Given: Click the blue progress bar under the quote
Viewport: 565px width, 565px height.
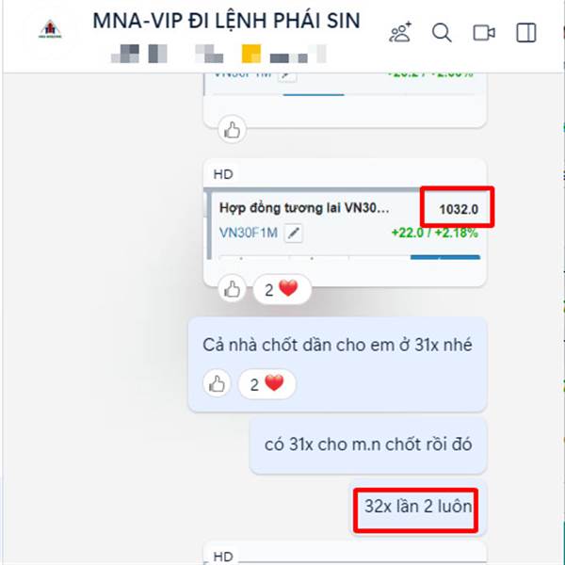Looking at the screenshot, I should [445, 257].
